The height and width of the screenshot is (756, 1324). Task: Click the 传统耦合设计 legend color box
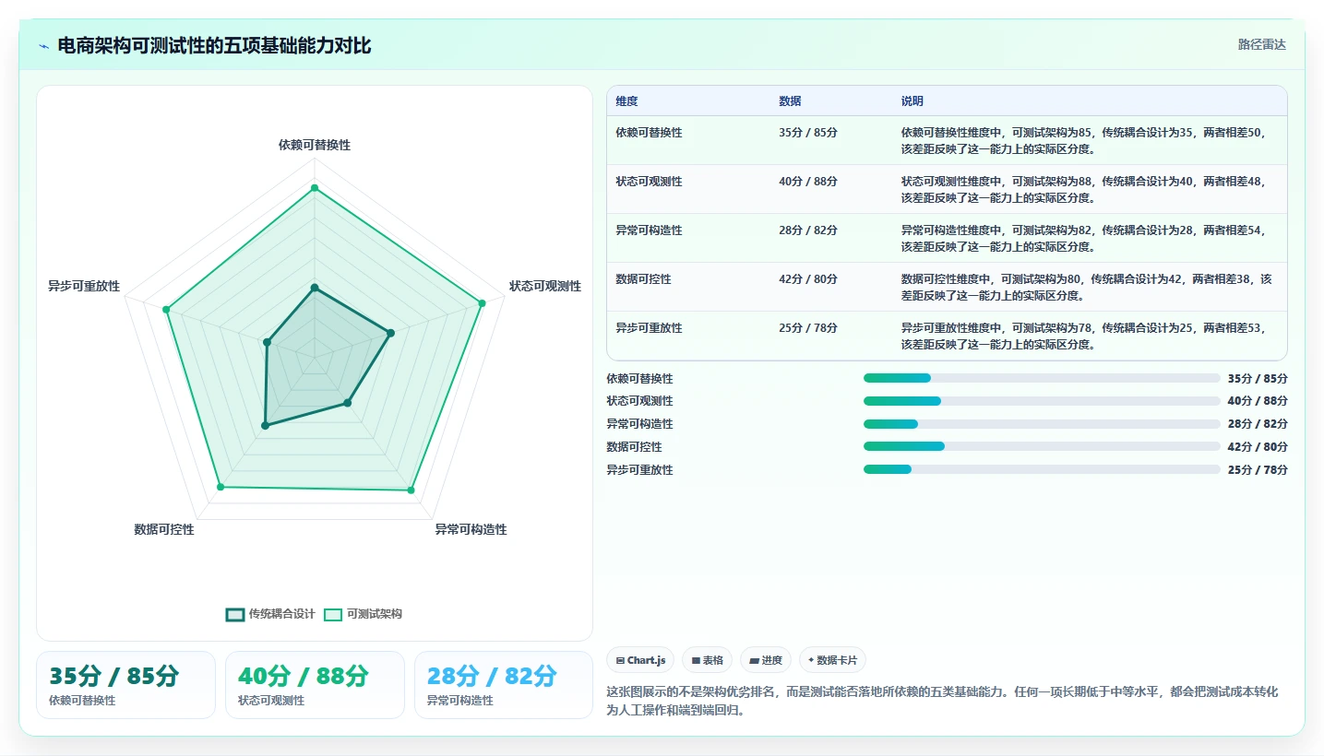[235, 614]
